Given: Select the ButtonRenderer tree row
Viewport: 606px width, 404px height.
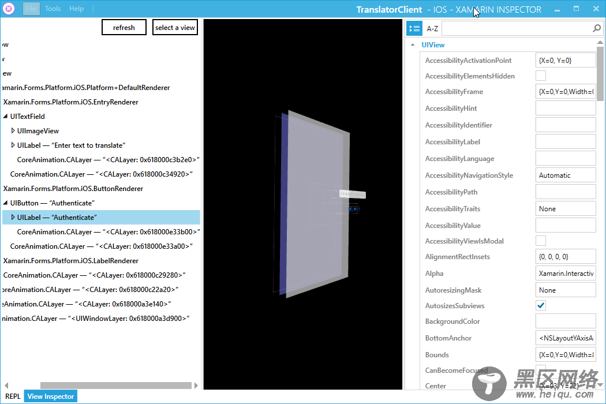Looking at the screenshot, I should tap(73, 189).
